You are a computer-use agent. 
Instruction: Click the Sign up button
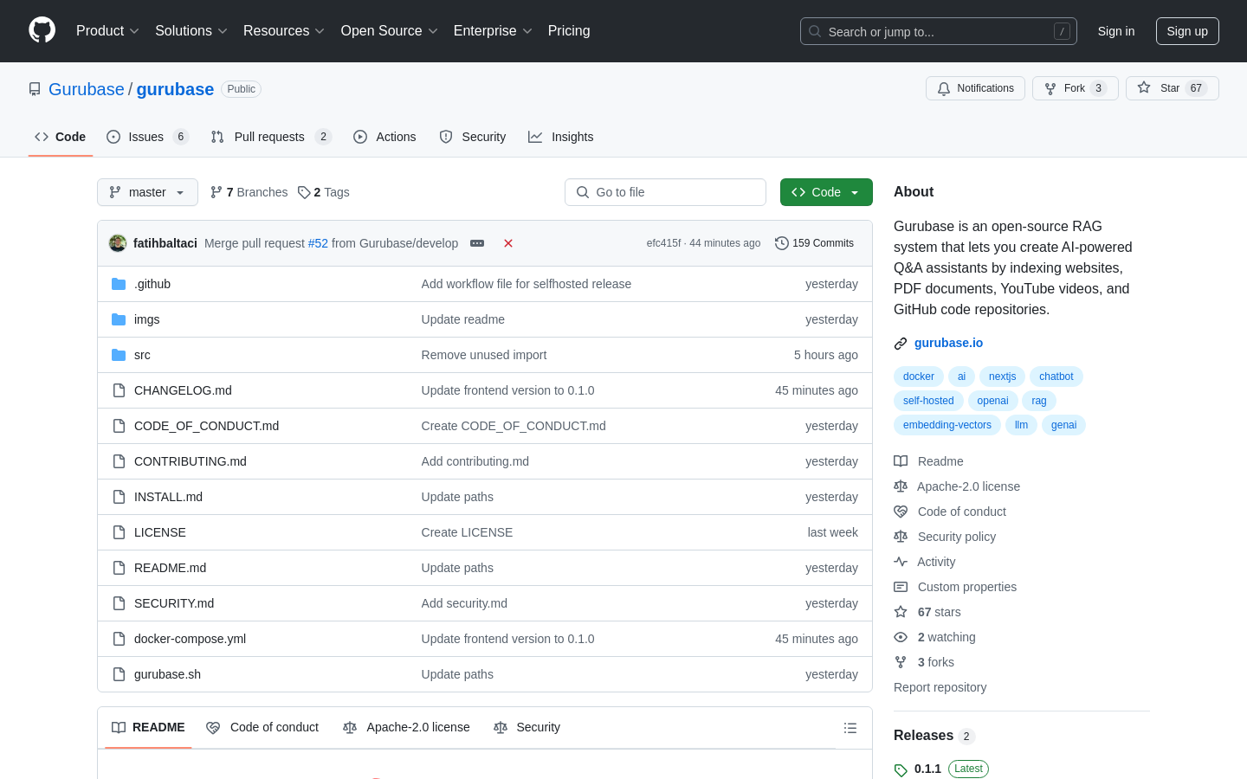tap(1187, 31)
